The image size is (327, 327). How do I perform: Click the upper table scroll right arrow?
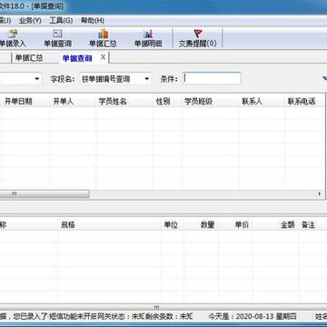320,193
